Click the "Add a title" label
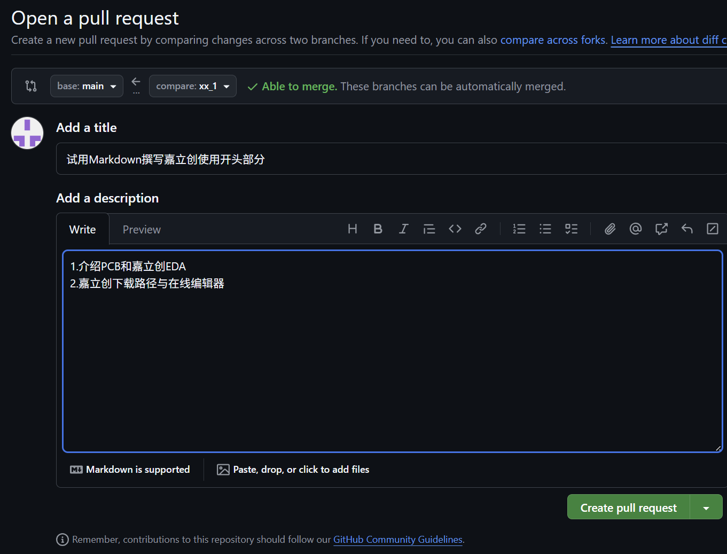The height and width of the screenshot is (554, 727). click(87, 128)
